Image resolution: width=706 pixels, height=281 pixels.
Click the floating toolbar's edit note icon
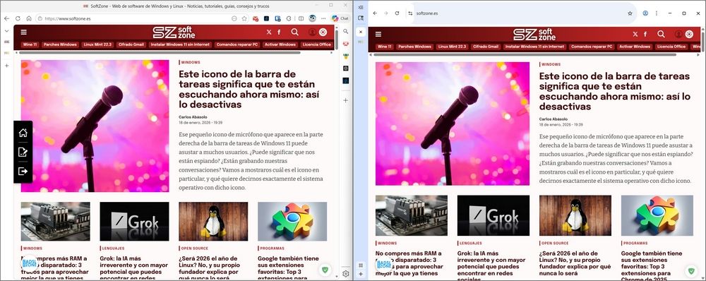point(23,153)
